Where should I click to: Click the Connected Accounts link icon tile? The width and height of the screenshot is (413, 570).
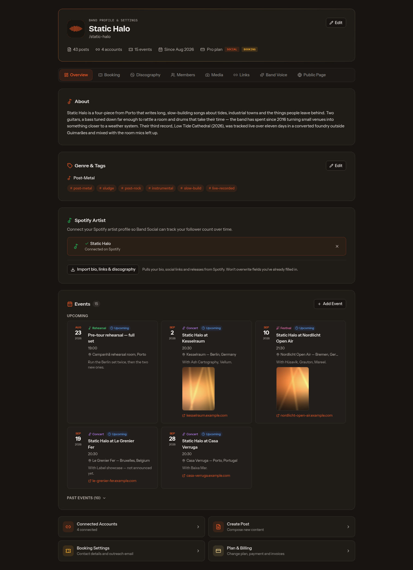point(68,527)
